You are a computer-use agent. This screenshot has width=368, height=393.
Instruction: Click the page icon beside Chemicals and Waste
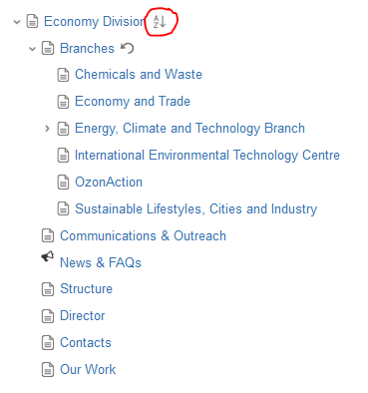[63, 75]
